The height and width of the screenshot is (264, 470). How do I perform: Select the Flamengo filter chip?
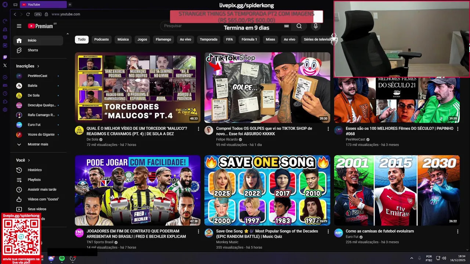(x=163, y=40)
